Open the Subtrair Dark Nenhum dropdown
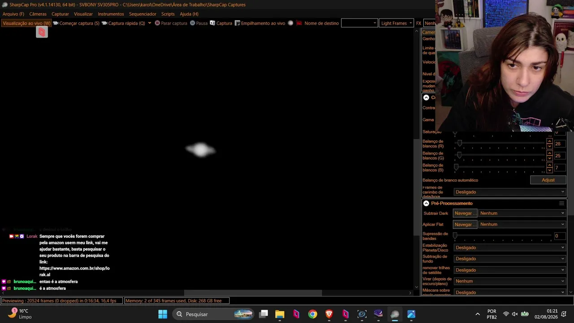Screen dimensions: 574x323 pos(522,214)
